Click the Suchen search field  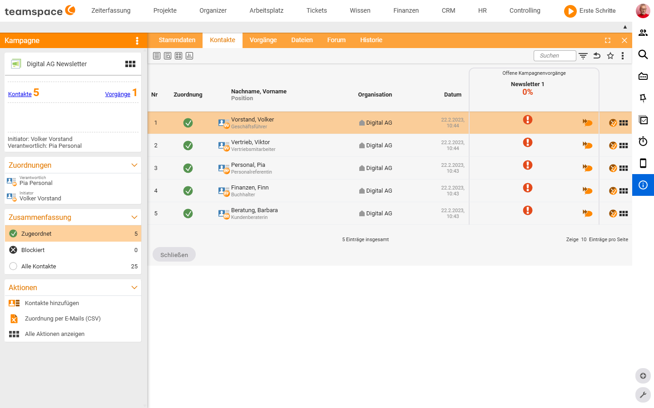tap(555, 56)
